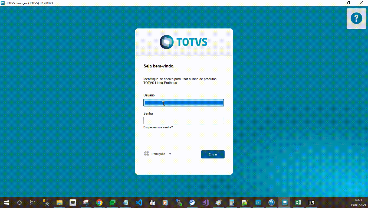The image size is (368, 208).
Task: Click the Usuário input field
Action: click(x=184, y=103)
